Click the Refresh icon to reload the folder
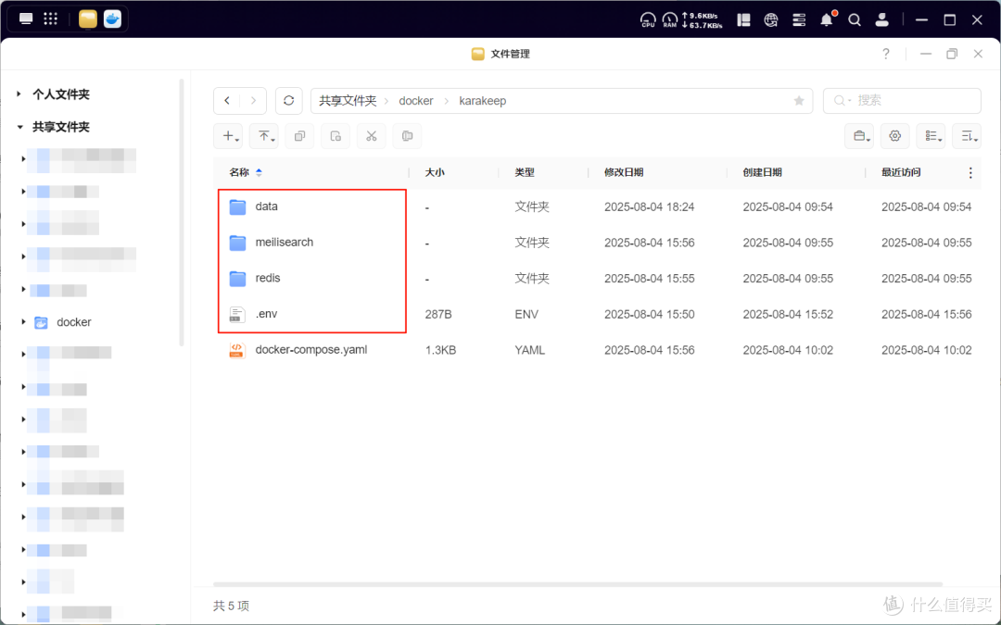Screen dimensions: 1001x625 click(288, 100)
